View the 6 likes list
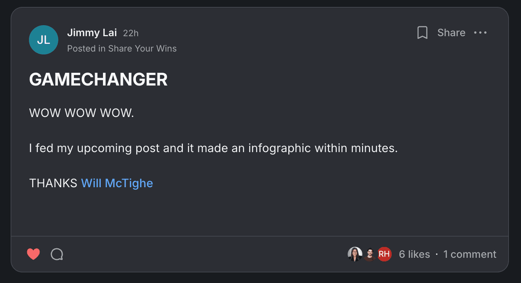Image resolution: width=521 pixels, height=283 pixels. point(414,254)
